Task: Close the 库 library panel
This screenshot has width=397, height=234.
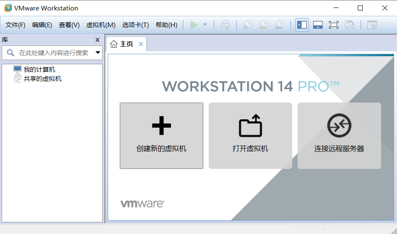Action: [x=98, y=40]
